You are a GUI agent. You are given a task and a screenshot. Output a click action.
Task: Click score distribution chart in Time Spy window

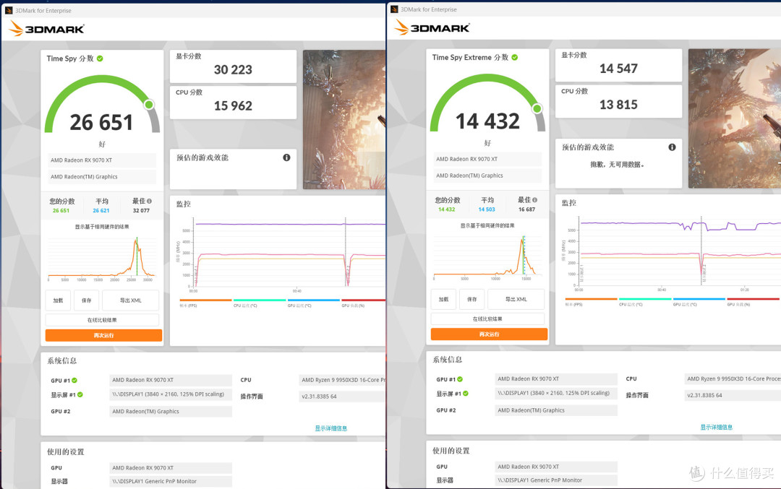102,257
